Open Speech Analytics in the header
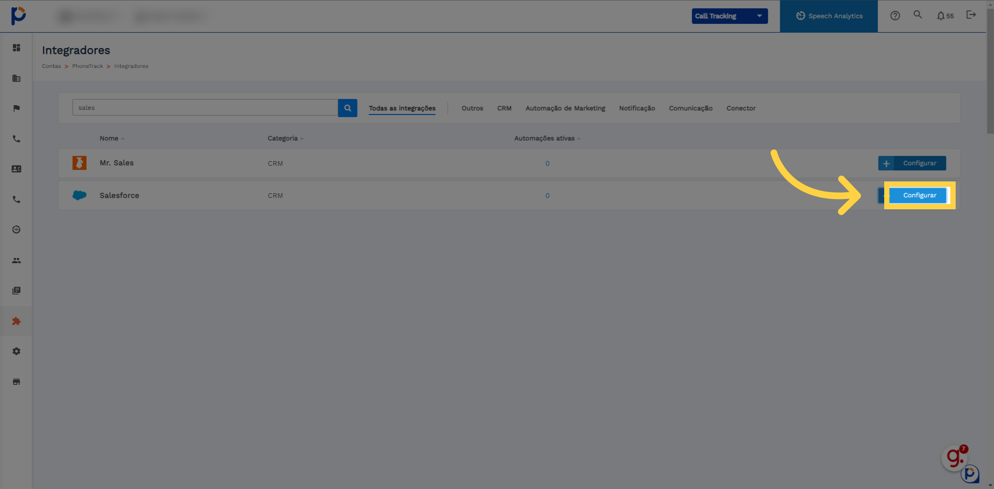Image resolution: width=994 pixels, height=489 pixels. 829,16
